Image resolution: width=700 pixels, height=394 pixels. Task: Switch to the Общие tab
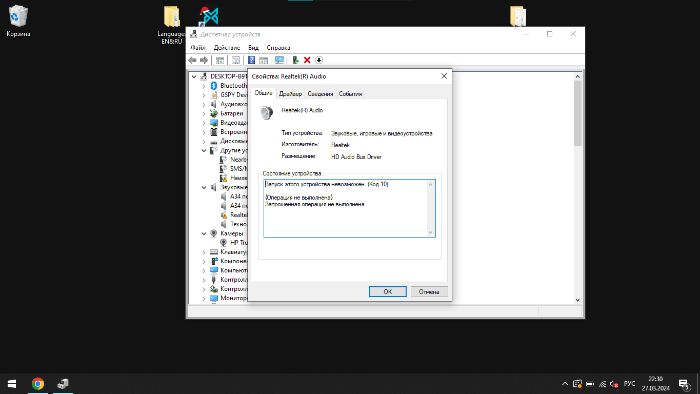coord(264,93)
